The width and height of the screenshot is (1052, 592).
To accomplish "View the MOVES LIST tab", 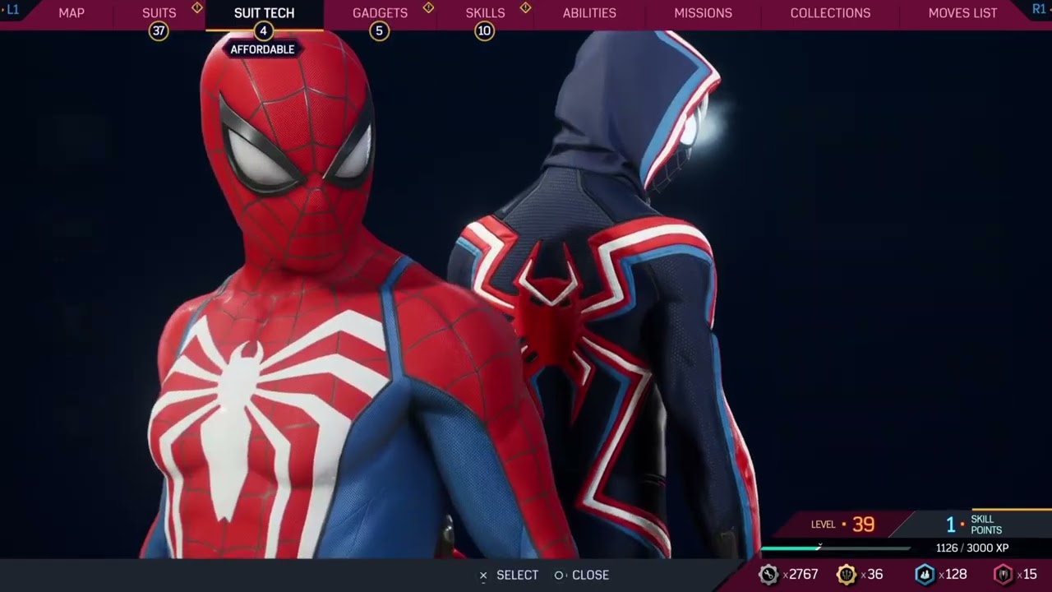I will (x=962, y=13).
